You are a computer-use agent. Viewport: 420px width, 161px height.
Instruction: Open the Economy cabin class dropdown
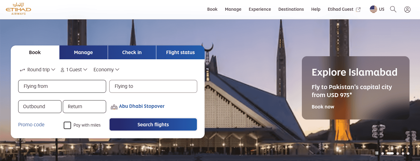click(106, 70)
